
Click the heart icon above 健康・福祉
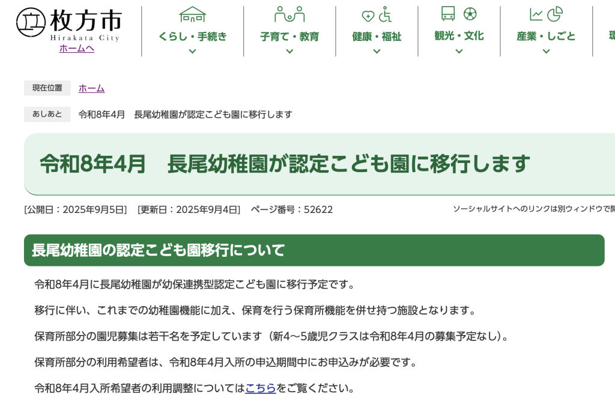click(x=368, y=16)
